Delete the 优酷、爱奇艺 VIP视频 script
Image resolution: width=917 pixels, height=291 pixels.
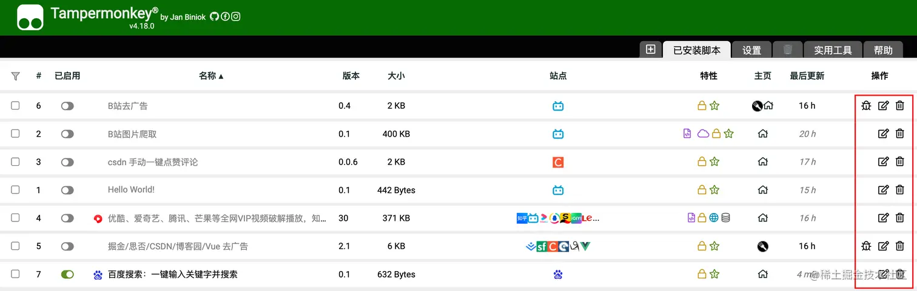[x=900, y=218]
